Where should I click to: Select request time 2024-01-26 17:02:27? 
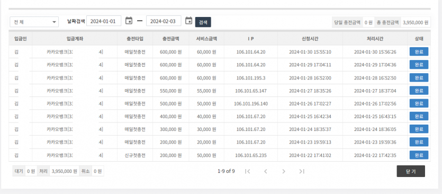point(310,104)
